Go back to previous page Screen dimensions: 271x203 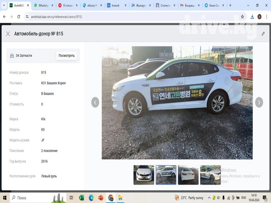(x=4, y=17)
